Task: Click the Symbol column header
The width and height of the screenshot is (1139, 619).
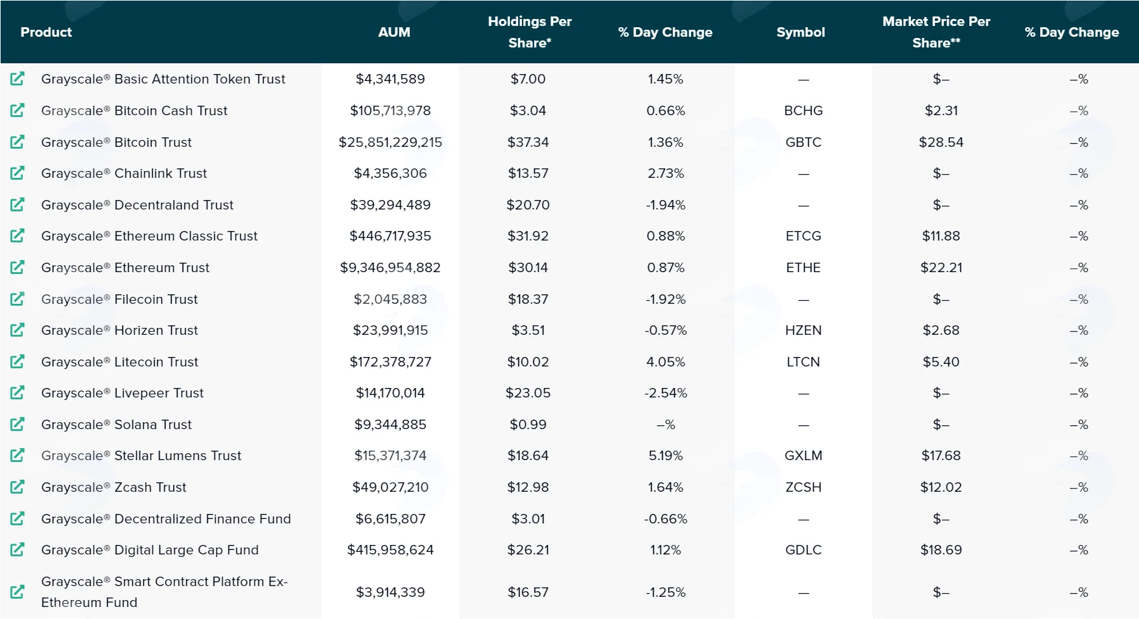Action: coord(801,32)
